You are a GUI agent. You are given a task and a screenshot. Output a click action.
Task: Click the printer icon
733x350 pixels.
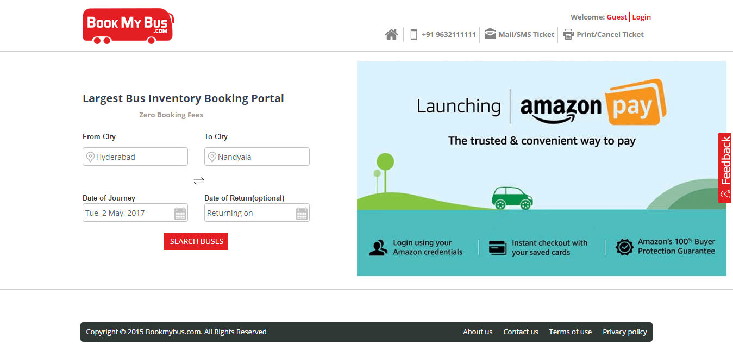pos(568,35)
